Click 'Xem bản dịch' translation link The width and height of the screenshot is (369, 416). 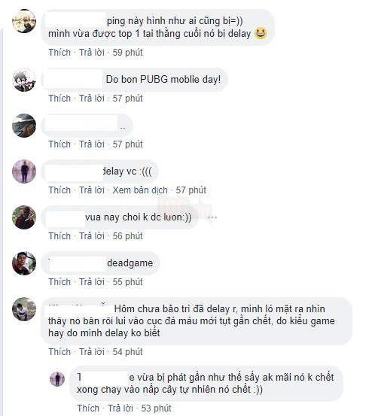[x=140, y=190]
